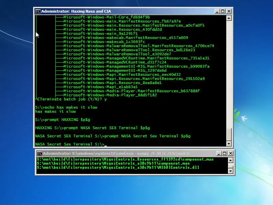Click line Microsoft-Windows-Mapi.ManifestResources_eec40d32
The width and height of the screenshot is (273, 205).
[122, 74]
